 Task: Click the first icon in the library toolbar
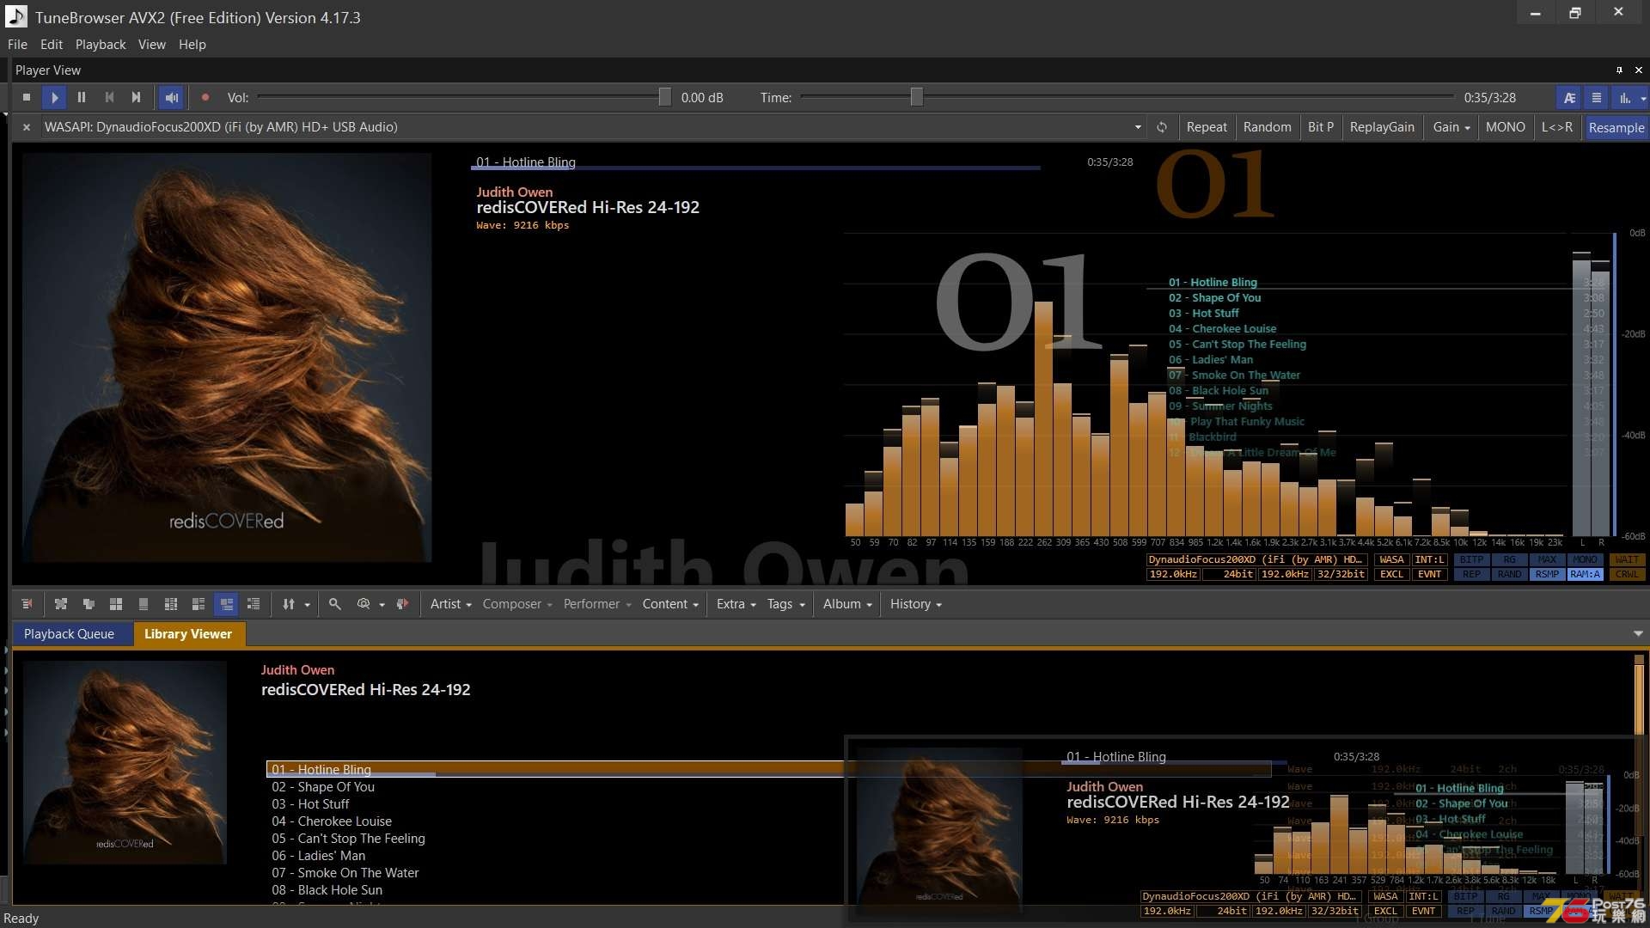[27, 604]
